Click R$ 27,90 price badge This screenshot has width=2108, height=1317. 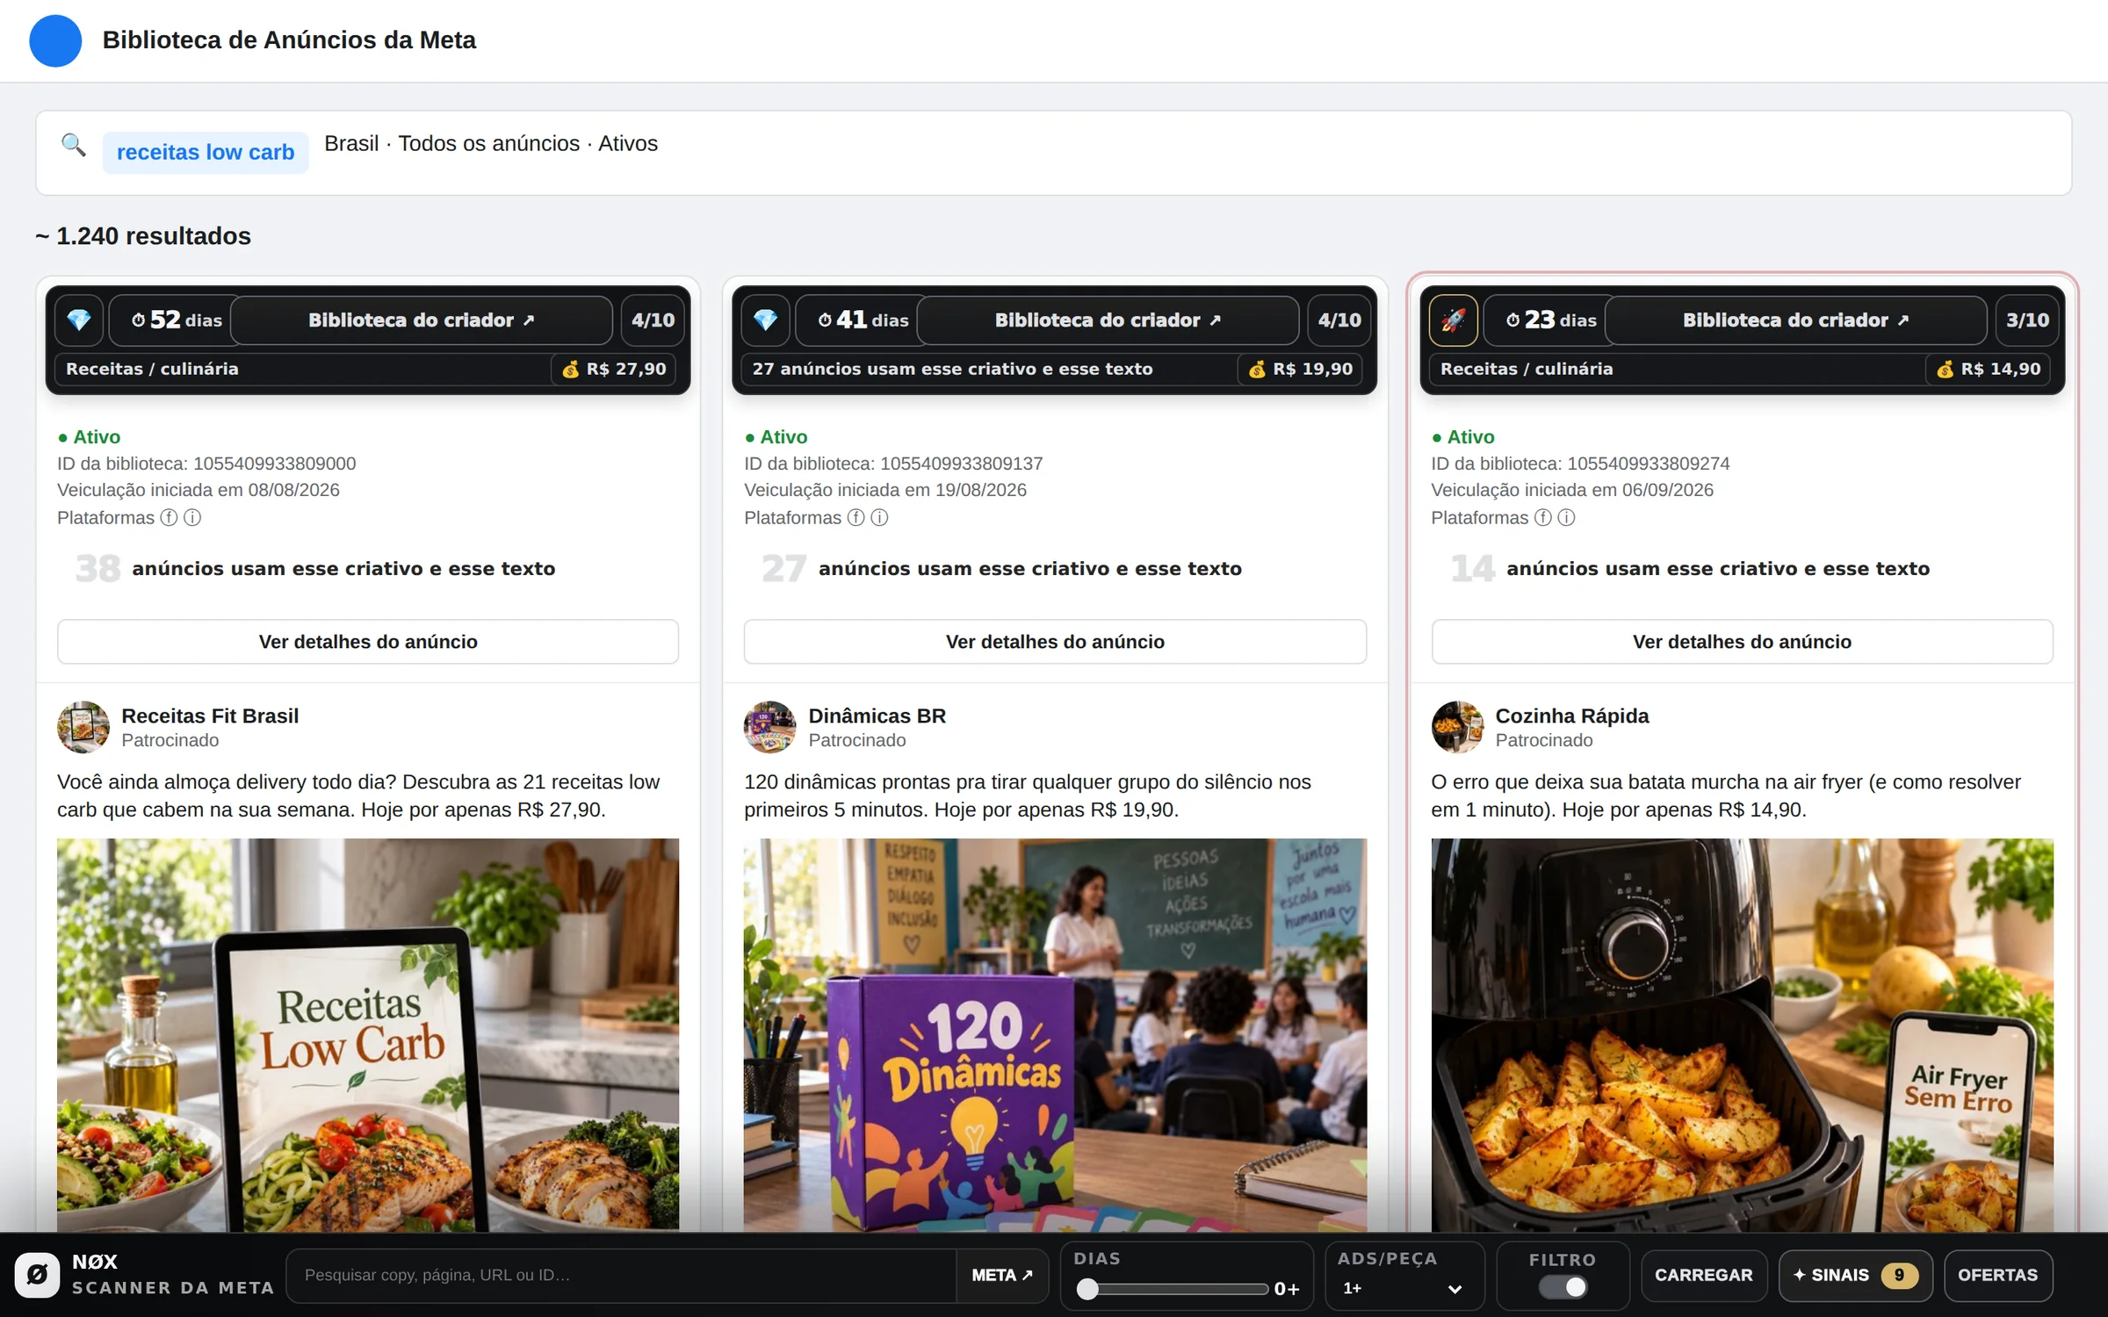(x=615, y=369)
